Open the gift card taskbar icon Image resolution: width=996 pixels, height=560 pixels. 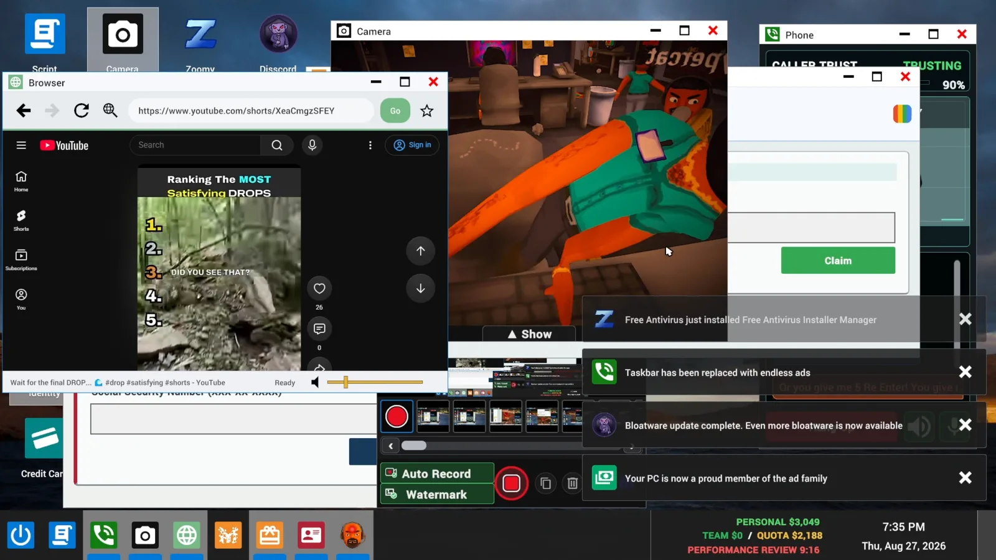(x=270, y=535)
